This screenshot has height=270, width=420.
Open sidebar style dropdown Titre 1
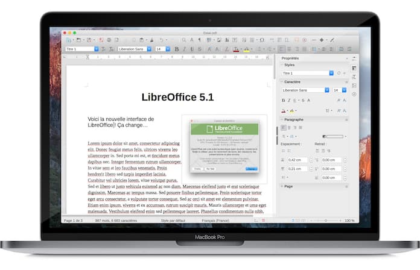click(331, 73)
